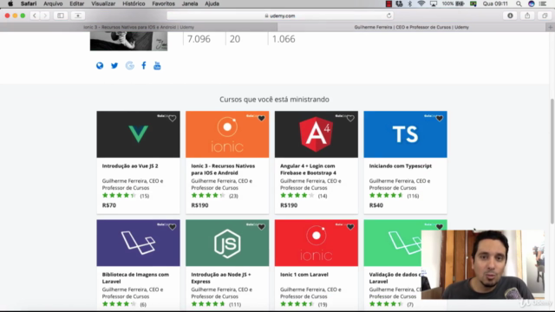The height and width of the screenshot is (312, 555).
Task: Click the (111) rating count on Node JS
Action: tap(235, 304)
